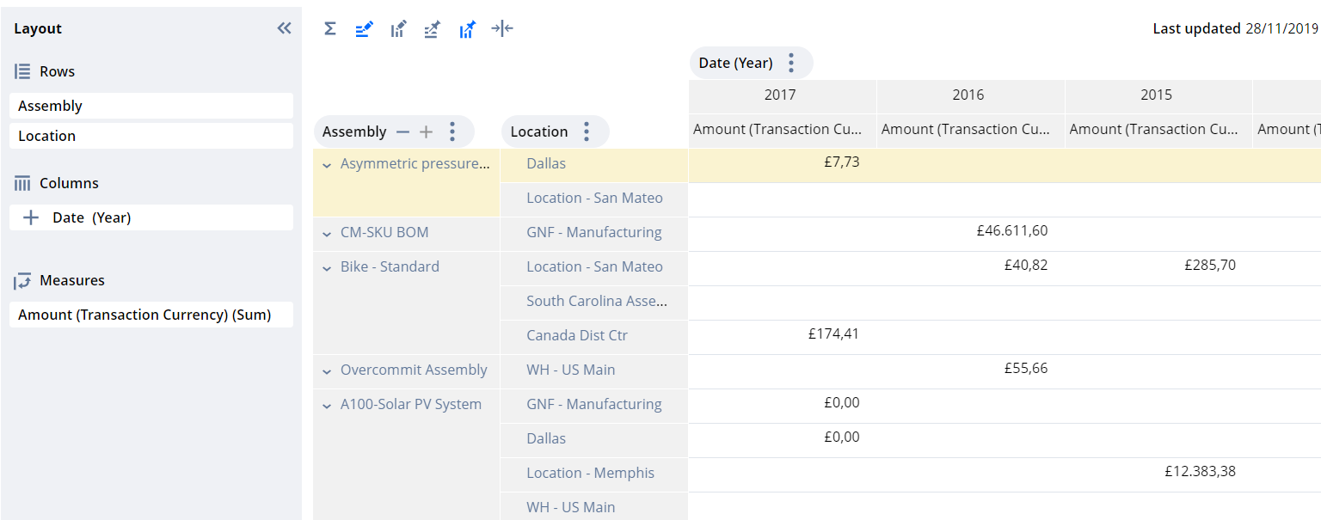Image resolution: width=1321 pixels, height=520 pixels.
Task: Select the blue pinned chart icon
Action: click(x=467, y=28)
